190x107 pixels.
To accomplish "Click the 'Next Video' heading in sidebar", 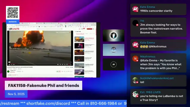I will (x=78, y=32).
